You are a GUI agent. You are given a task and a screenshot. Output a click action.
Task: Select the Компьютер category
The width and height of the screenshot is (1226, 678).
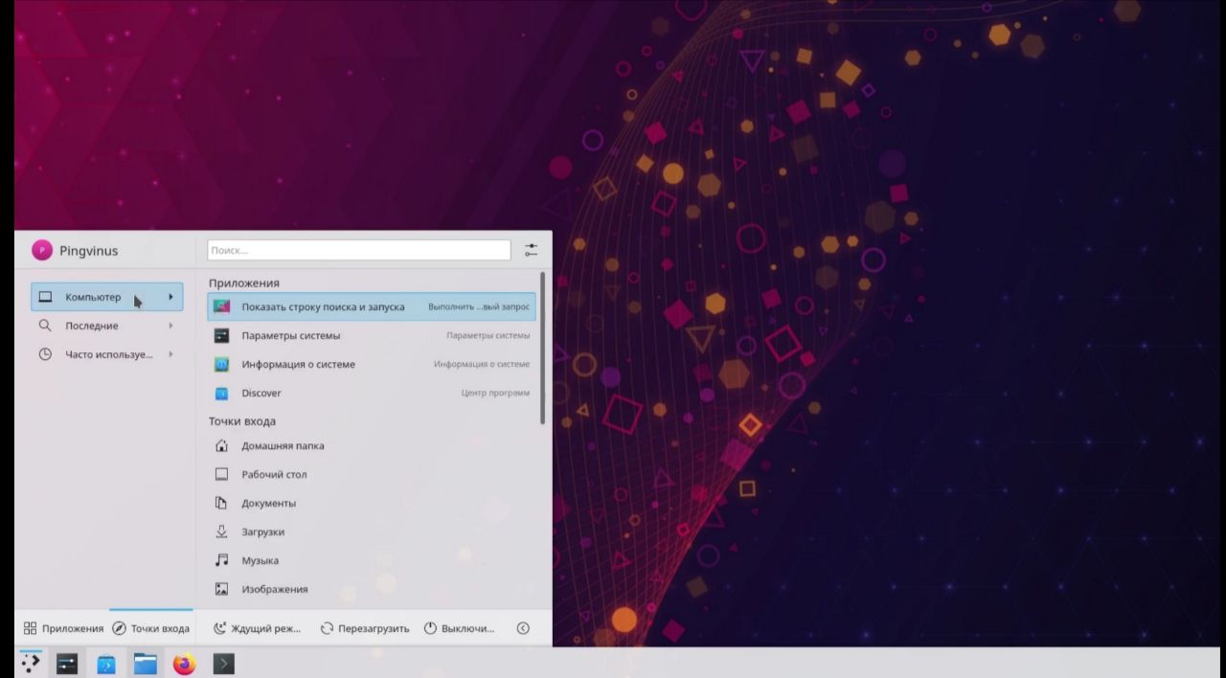(x=107, y=297)
